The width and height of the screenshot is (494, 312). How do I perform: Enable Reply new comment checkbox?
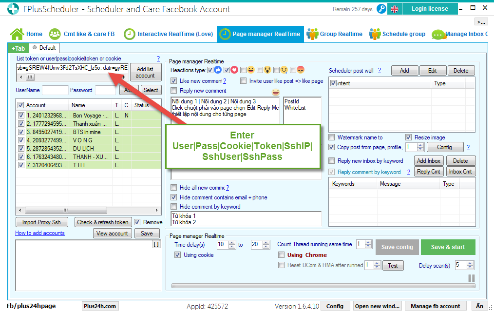pyautogui.click(x=173, y=91)
